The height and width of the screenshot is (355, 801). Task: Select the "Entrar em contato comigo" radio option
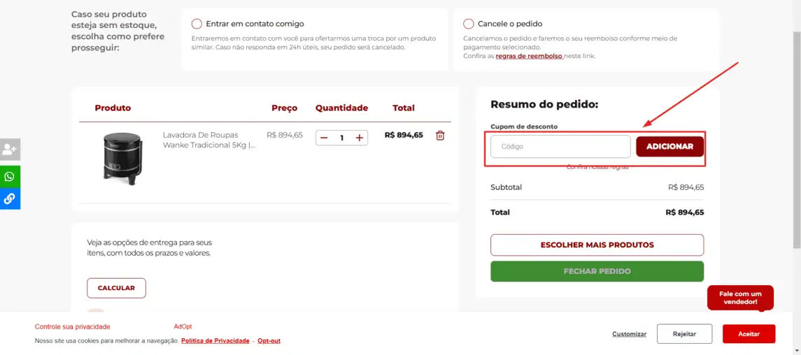tap(197, 24)
